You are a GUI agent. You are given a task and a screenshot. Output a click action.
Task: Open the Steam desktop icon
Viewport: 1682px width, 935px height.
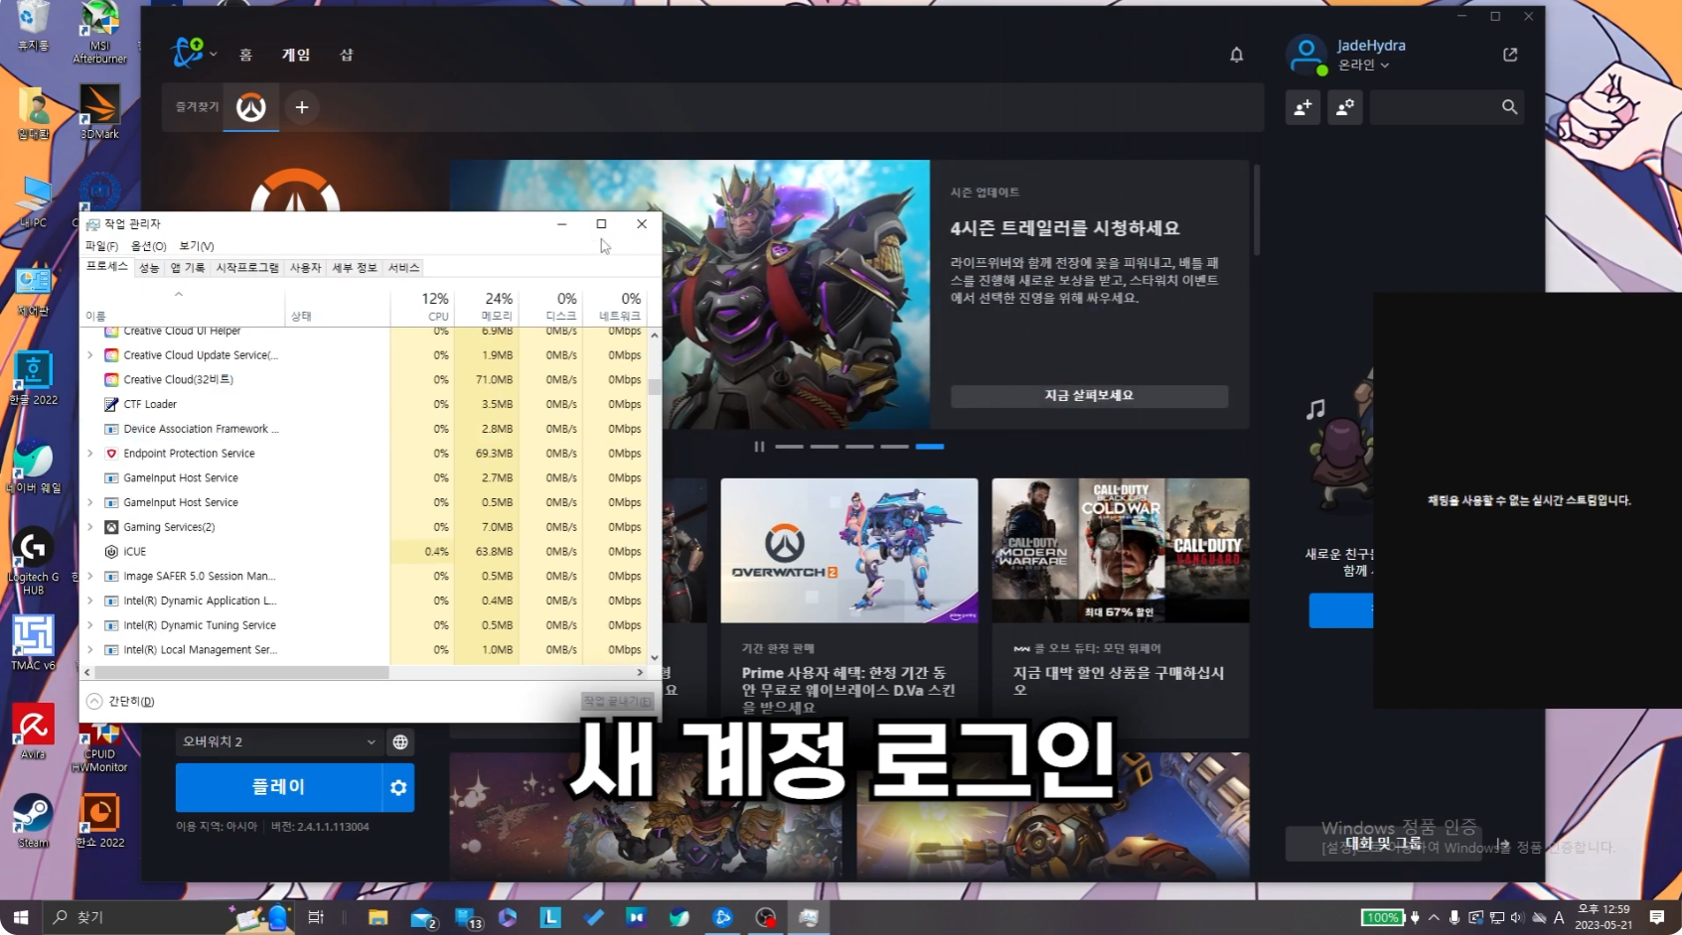[33, 821]
